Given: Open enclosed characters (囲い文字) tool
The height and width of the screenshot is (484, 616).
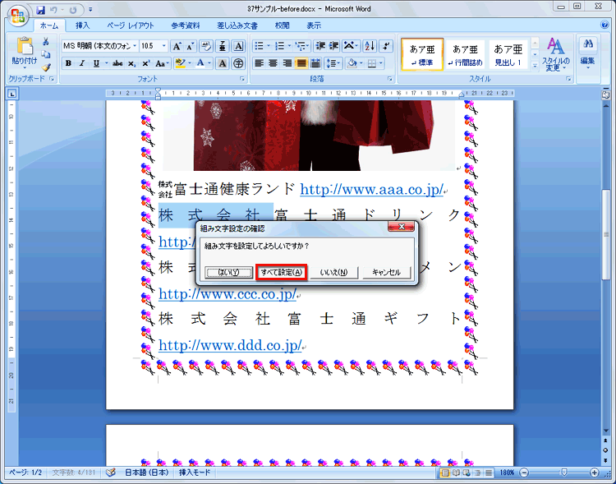Looking at the screenshot, I should coord(238,63).
